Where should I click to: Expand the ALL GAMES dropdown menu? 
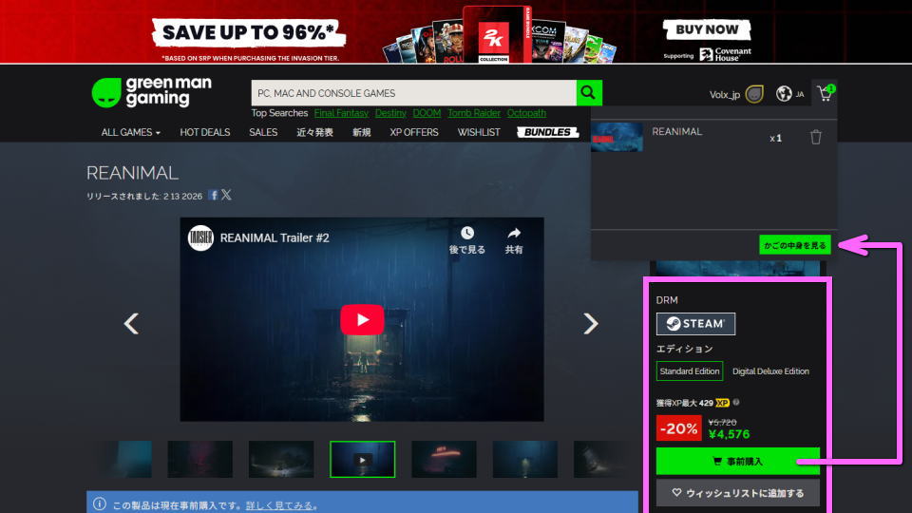coord(130,132)
